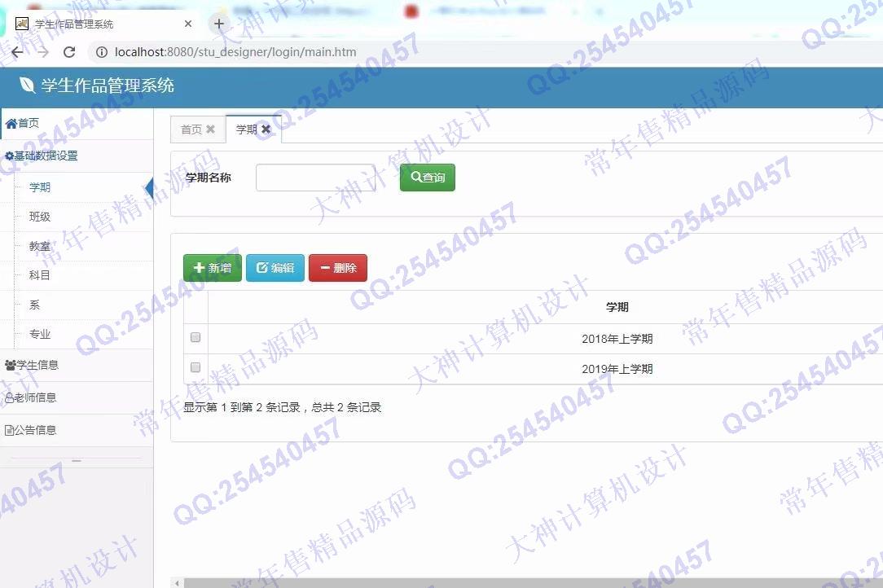Image resolution: width=883 pixels, height=588 pixels.
Task: Click the red 删除 delete button
Action: click(338, 267)
